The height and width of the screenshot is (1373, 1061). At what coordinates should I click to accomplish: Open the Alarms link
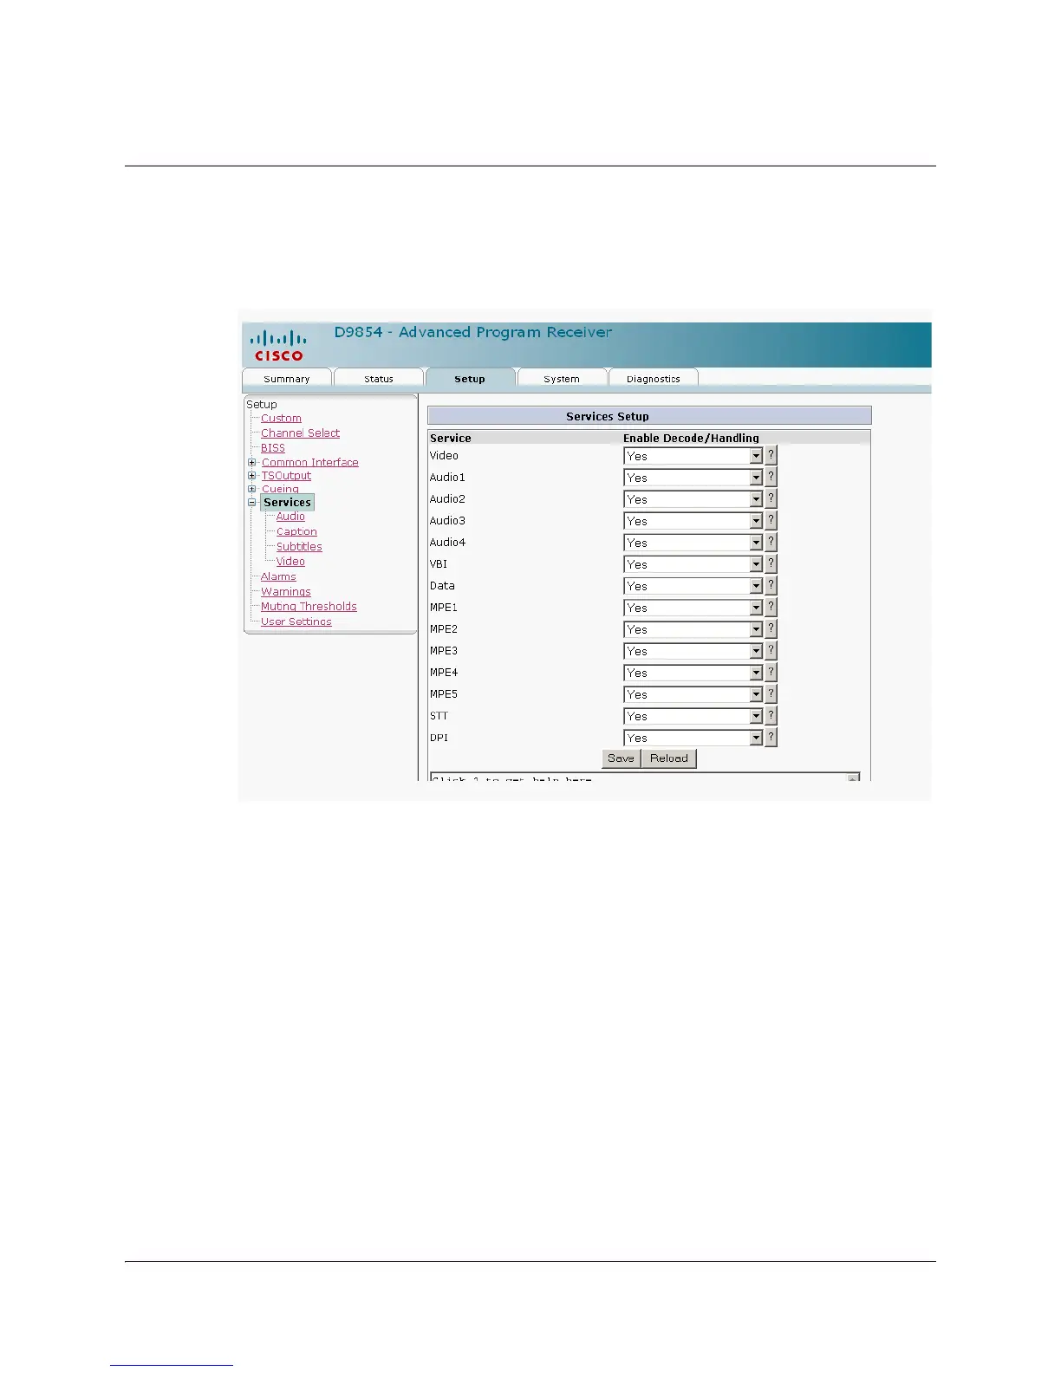pyautogui.click(x=278, y=576)
